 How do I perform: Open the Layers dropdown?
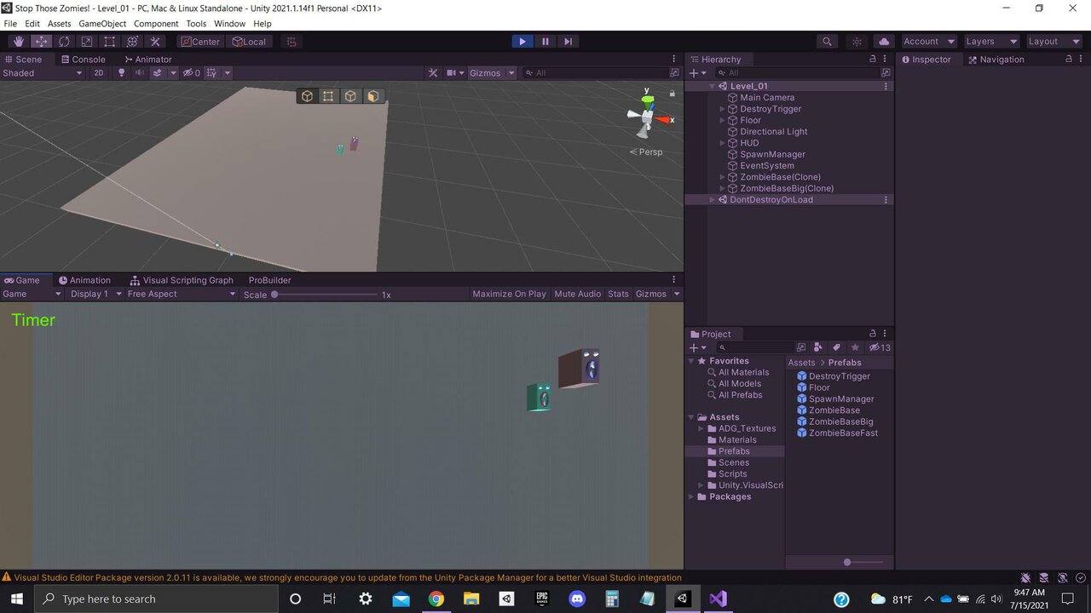click(990, 41)
